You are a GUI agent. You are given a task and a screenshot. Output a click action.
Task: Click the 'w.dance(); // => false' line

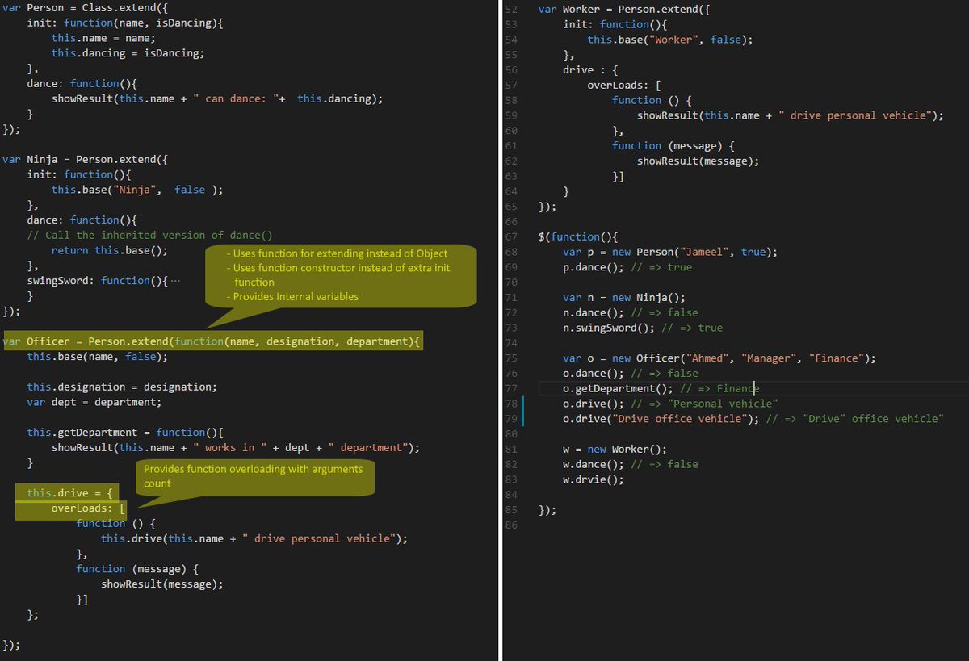631,464
